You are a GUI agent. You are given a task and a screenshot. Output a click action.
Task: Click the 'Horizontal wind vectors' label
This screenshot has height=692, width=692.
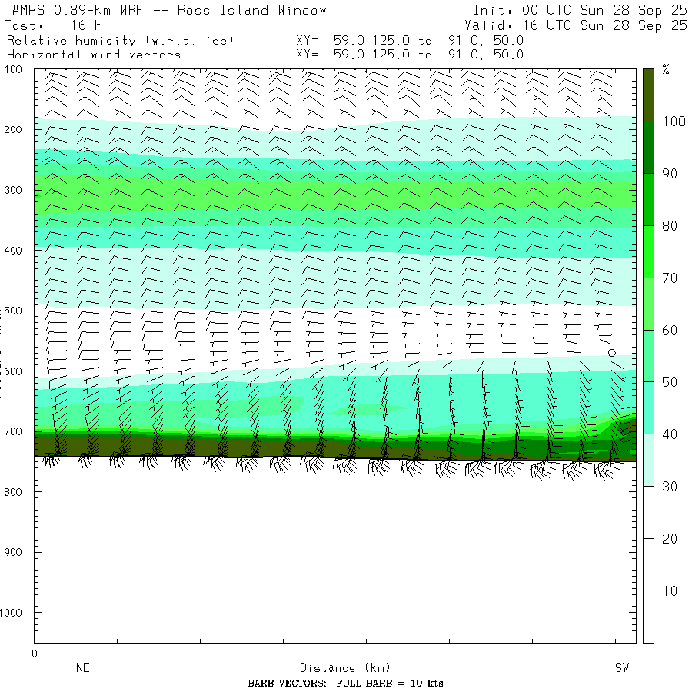[94, 55]
